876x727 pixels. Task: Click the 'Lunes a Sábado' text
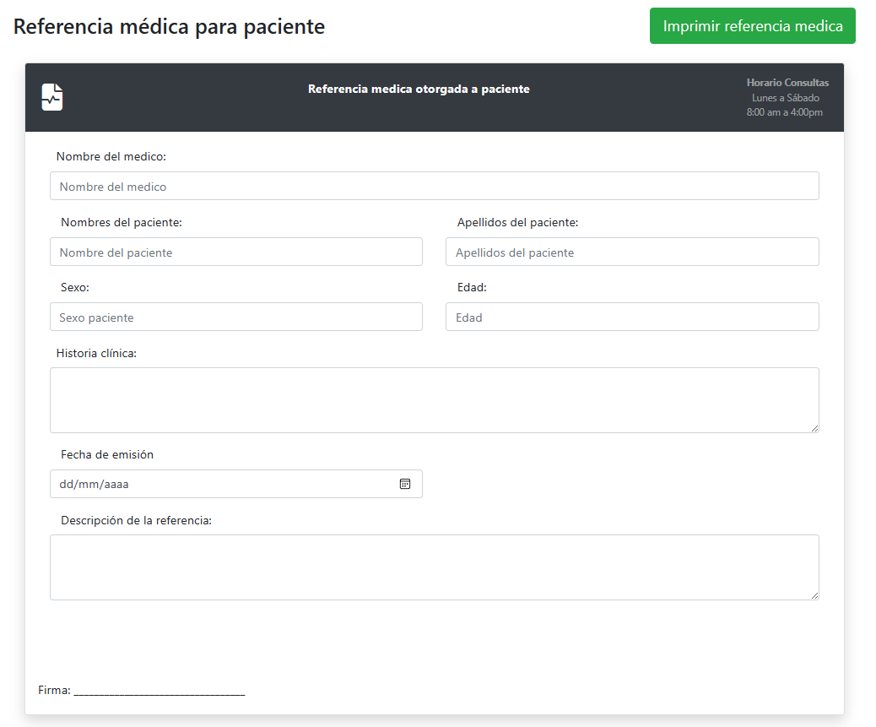(x=785, y=98)
